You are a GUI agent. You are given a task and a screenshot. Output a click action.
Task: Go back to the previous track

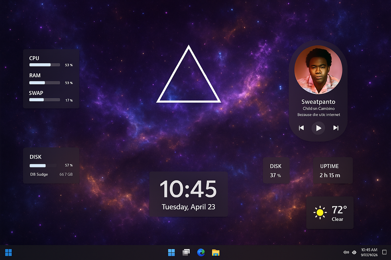coord(301,128)
